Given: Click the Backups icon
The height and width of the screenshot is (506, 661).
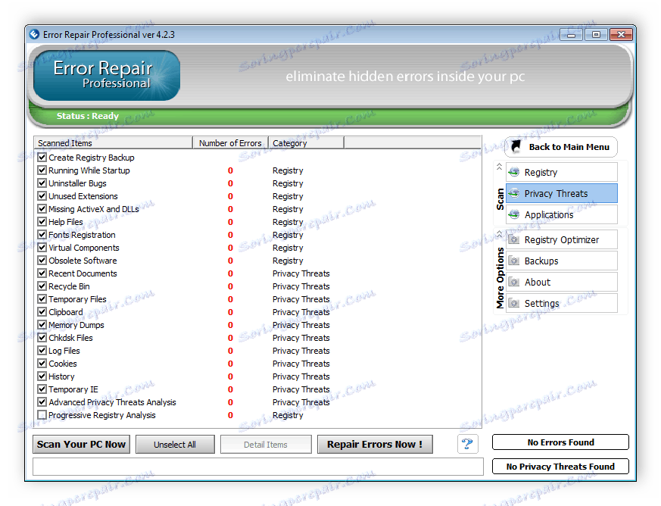Looking at the screenshot, I should point(514,261).
